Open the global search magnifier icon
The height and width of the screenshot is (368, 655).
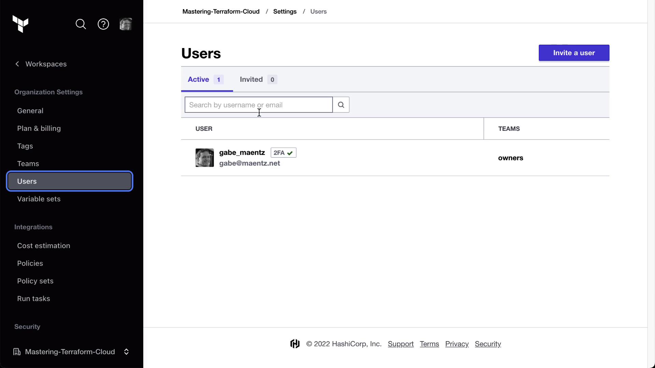coord(81,24)
